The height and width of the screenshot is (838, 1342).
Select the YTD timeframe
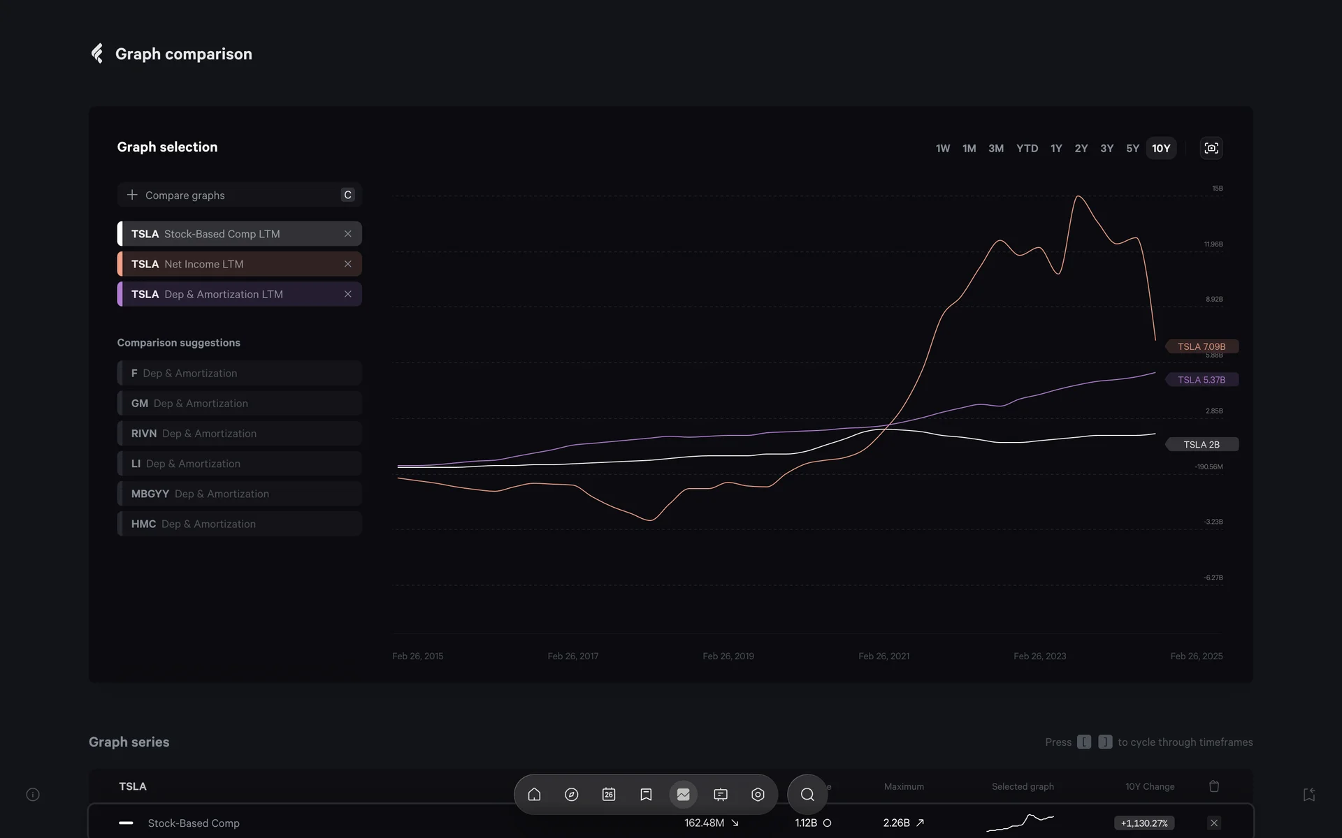tap(1027, 148)
